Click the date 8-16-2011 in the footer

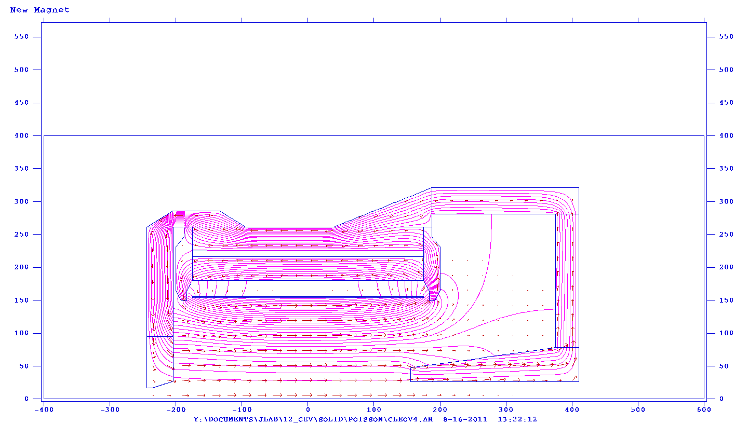click(x=465, y=419)
